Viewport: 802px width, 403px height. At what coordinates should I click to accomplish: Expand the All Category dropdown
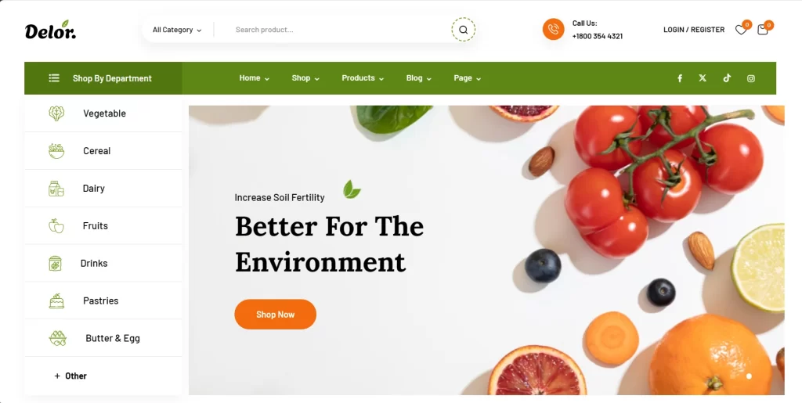click(177, 30)
